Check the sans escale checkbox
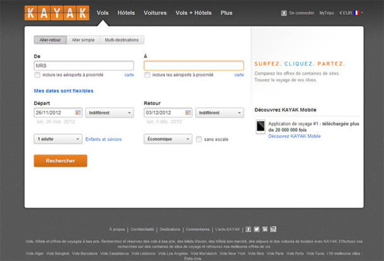The image size is (384, 261). (x=199, y=139)
